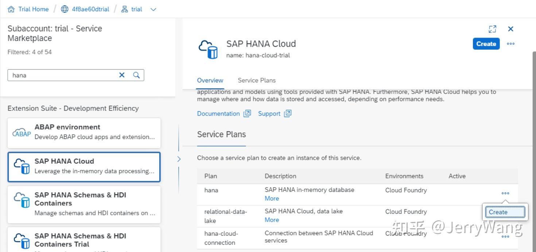Click the Trial Home house icon

point(10,9)
